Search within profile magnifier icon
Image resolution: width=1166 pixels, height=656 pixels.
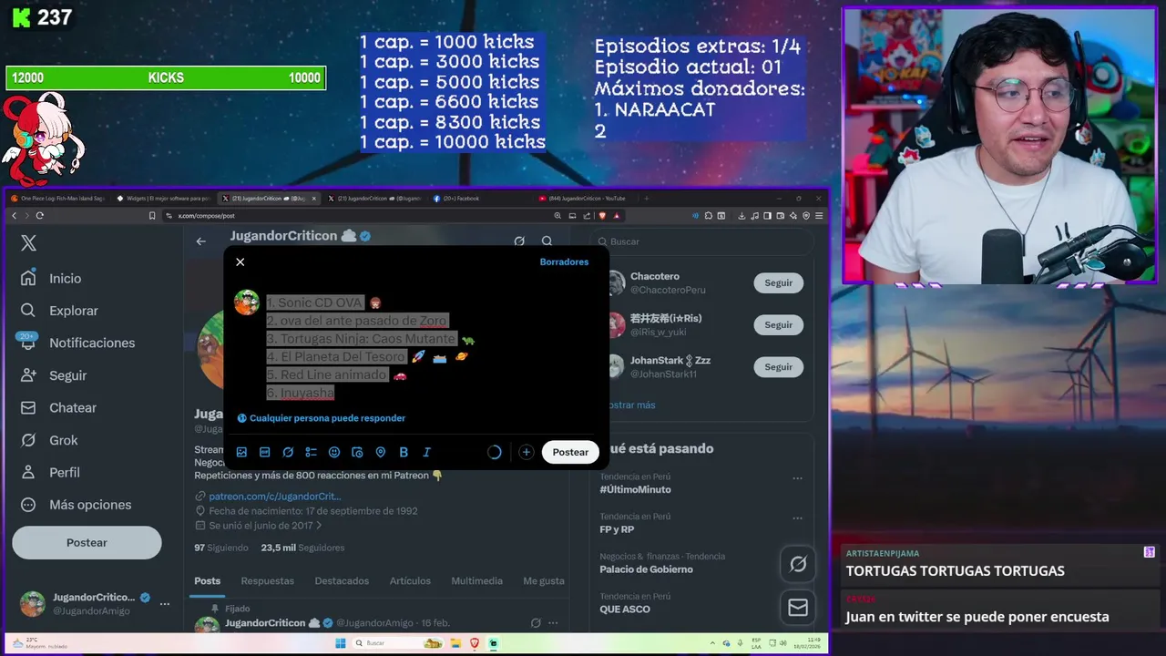point(547,241)
